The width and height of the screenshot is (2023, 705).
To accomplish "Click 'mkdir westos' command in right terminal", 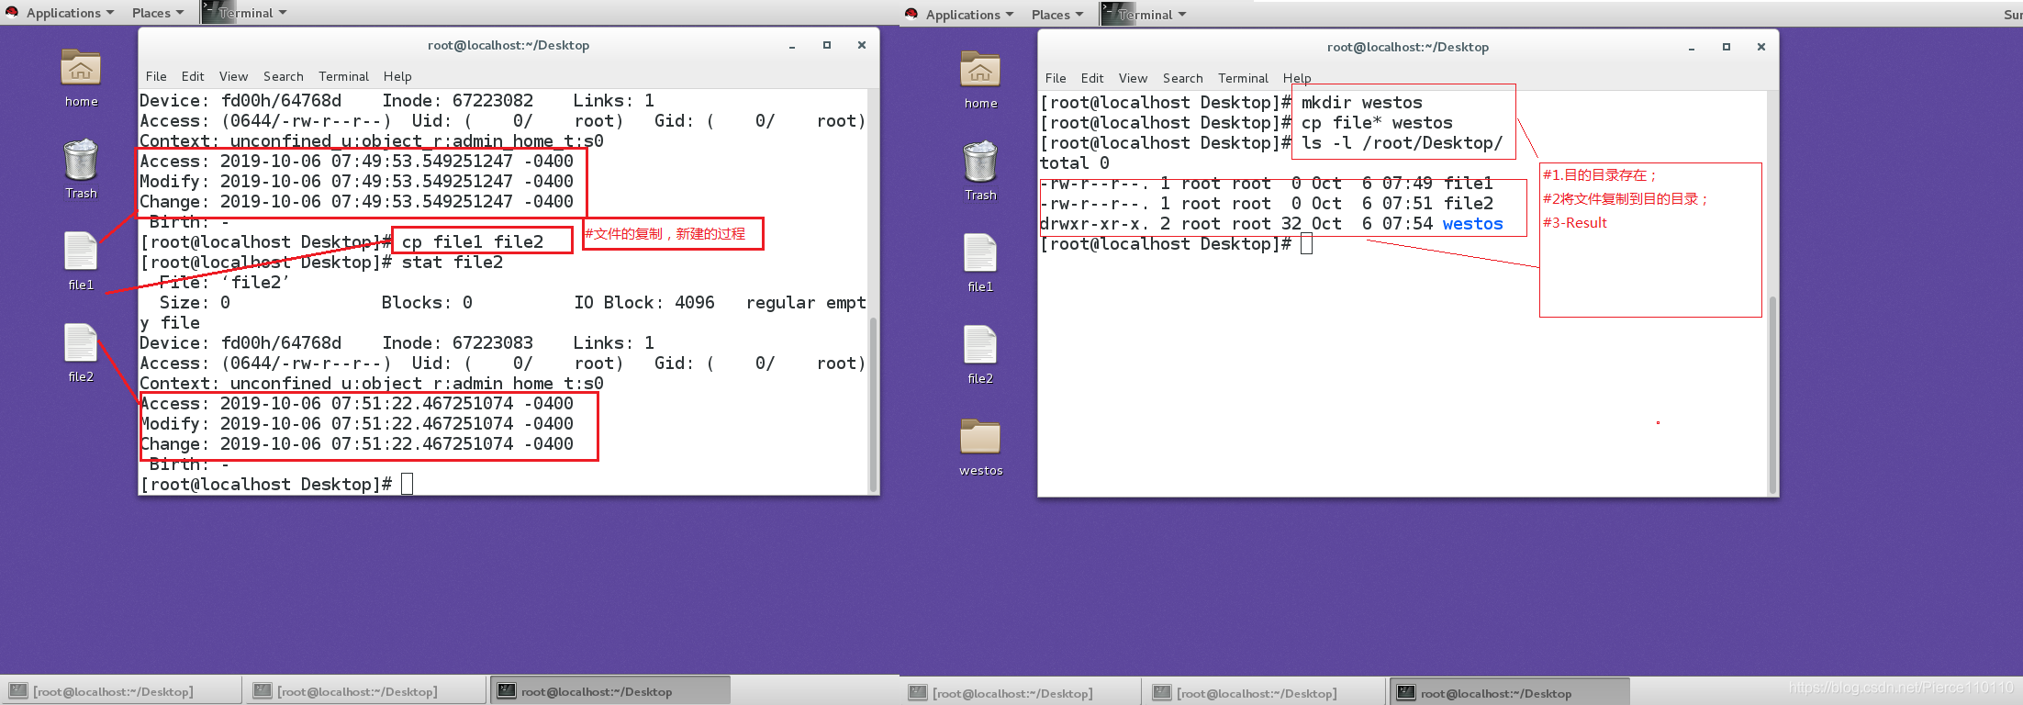I will (1362, 102).
